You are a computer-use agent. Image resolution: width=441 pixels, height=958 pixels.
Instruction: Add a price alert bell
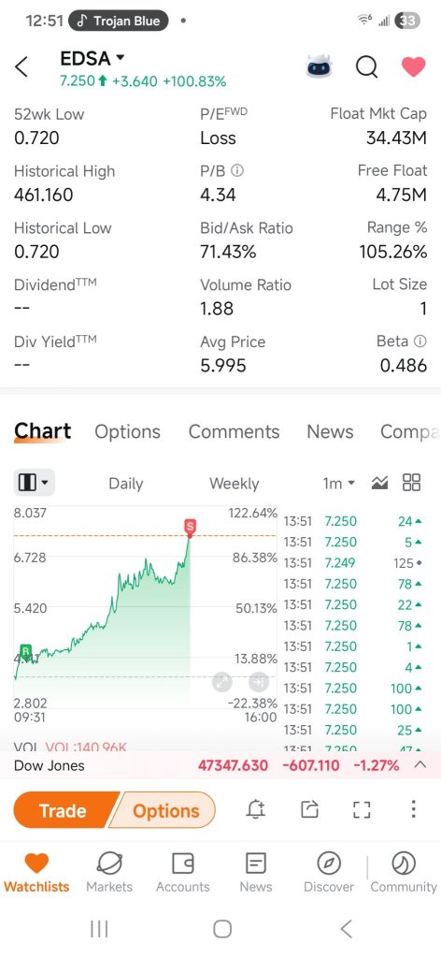click(x=256, y=810)
